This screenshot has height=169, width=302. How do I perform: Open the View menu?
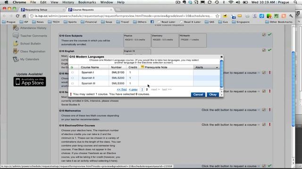[x=54, y=2]
